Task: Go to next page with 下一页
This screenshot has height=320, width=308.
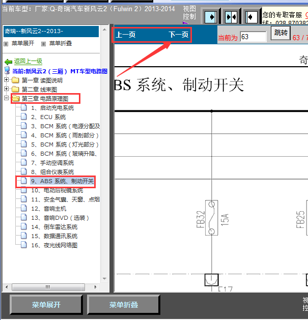Action: point(179,35)
